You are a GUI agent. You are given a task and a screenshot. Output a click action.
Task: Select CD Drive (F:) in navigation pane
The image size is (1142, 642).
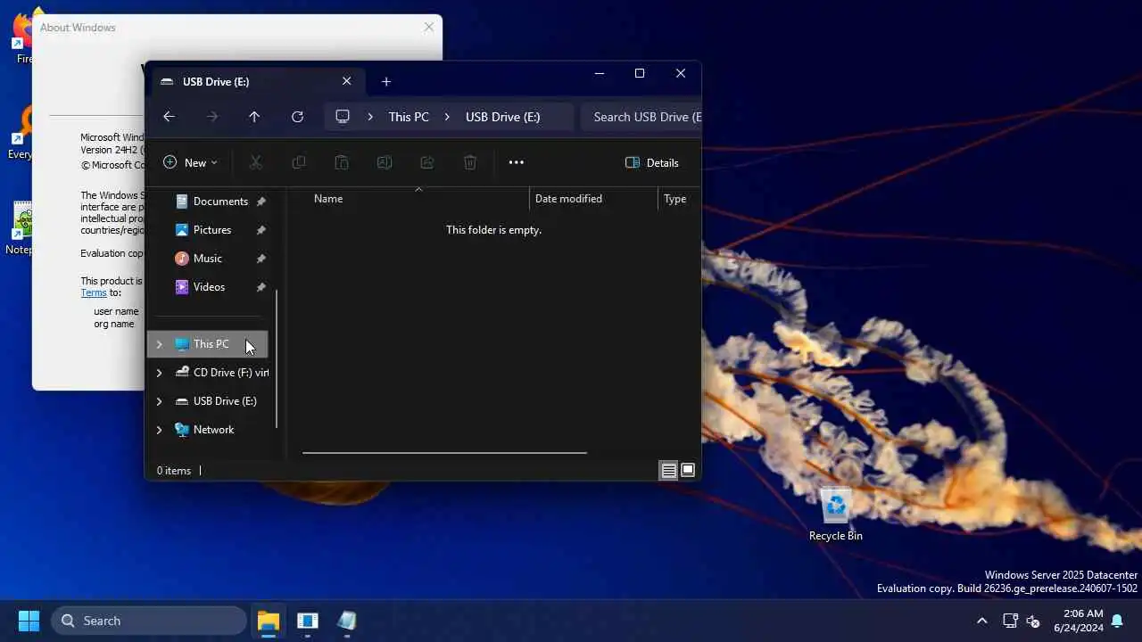221,373
